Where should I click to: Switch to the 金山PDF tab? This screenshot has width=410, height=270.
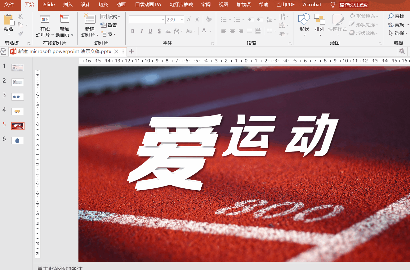click(285, 5)
